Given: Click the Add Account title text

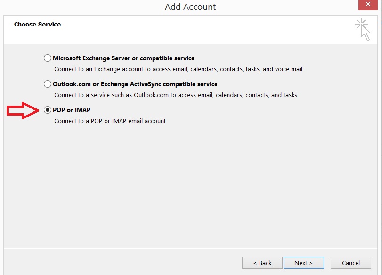Looking at the screenshot, I should (x=191, y=7).
